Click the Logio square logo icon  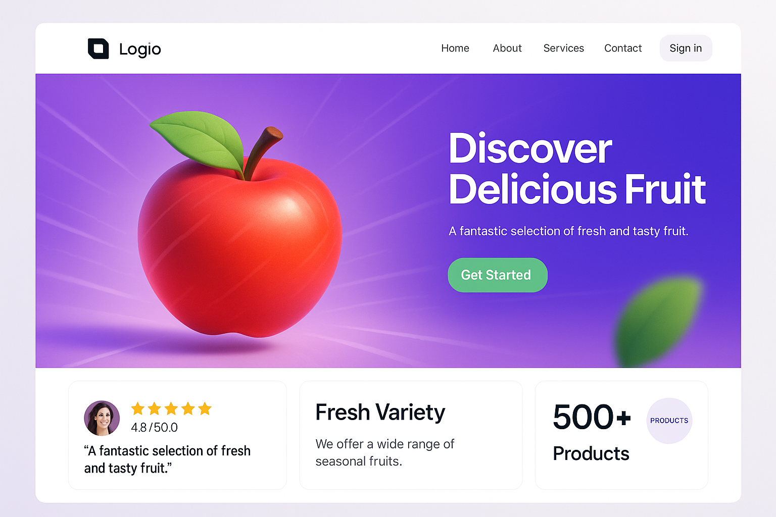click(99, 48)
